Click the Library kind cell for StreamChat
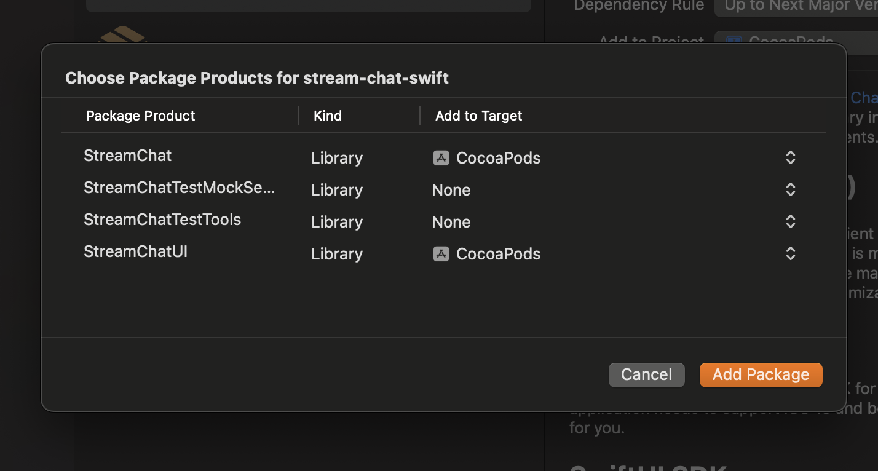The width and height of the screenshot is (878, 471). tap(337, 158)
